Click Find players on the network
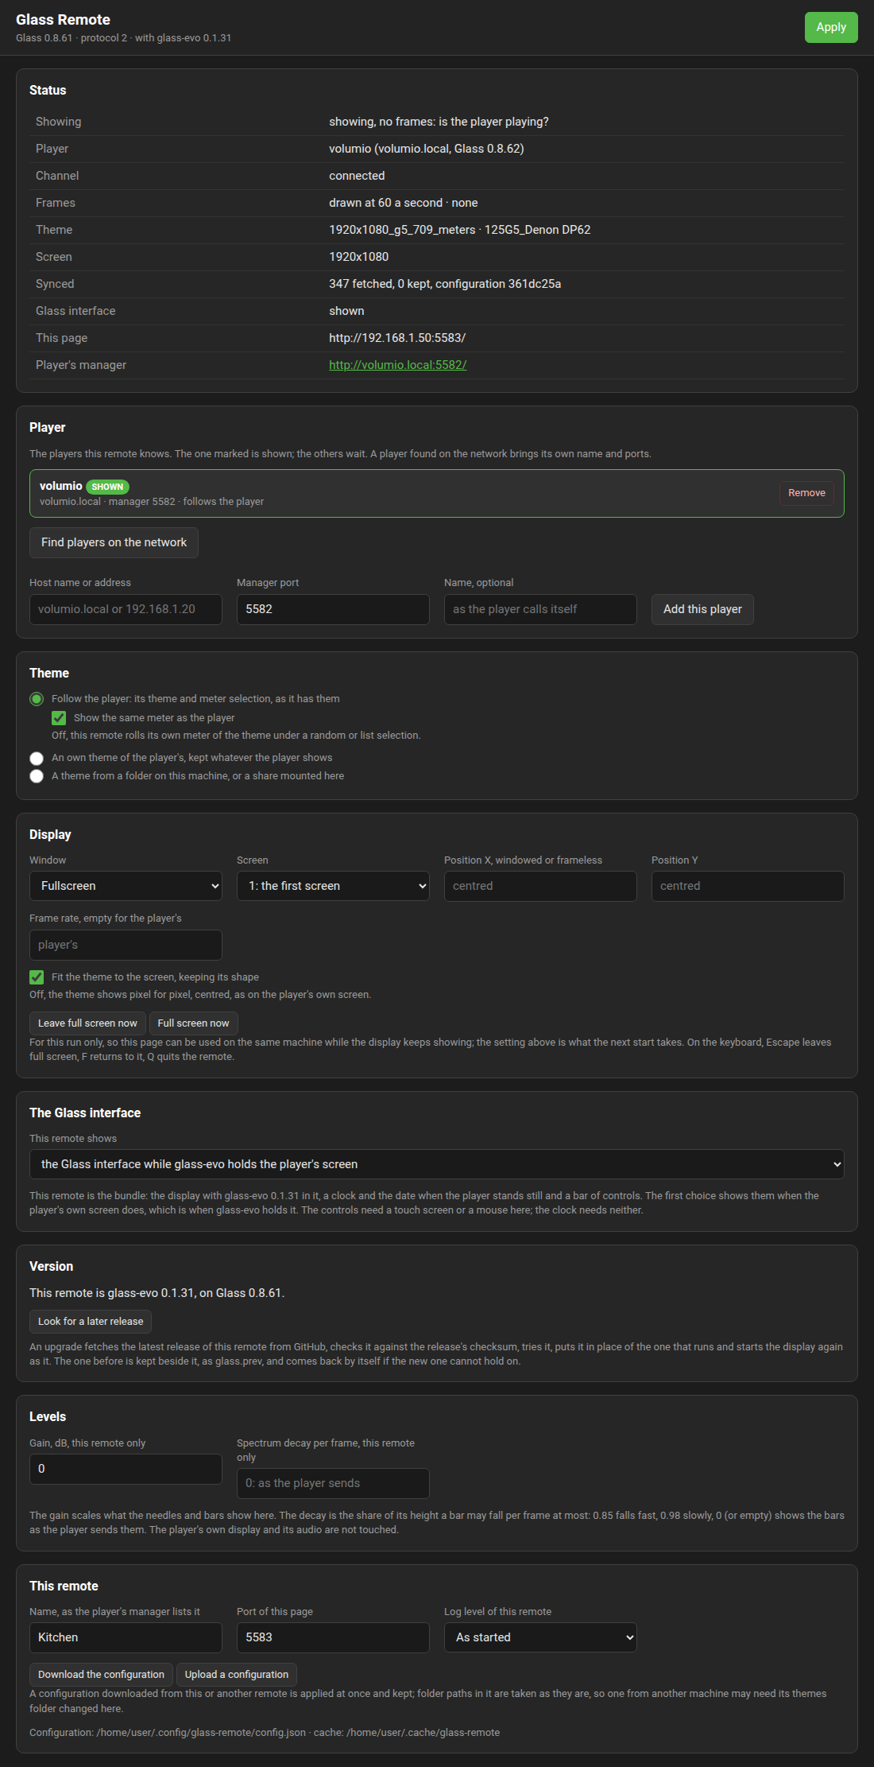Screen dimensions: 874x1767 click(114, 542)
